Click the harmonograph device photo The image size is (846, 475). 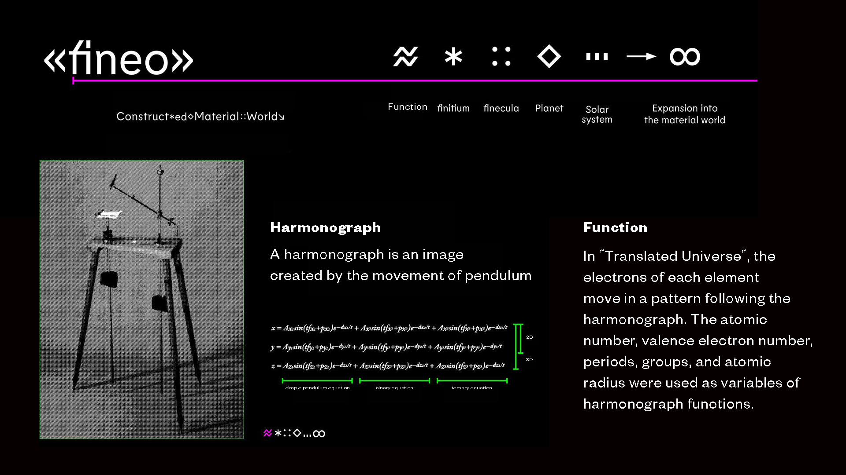(x=141, y=299)
